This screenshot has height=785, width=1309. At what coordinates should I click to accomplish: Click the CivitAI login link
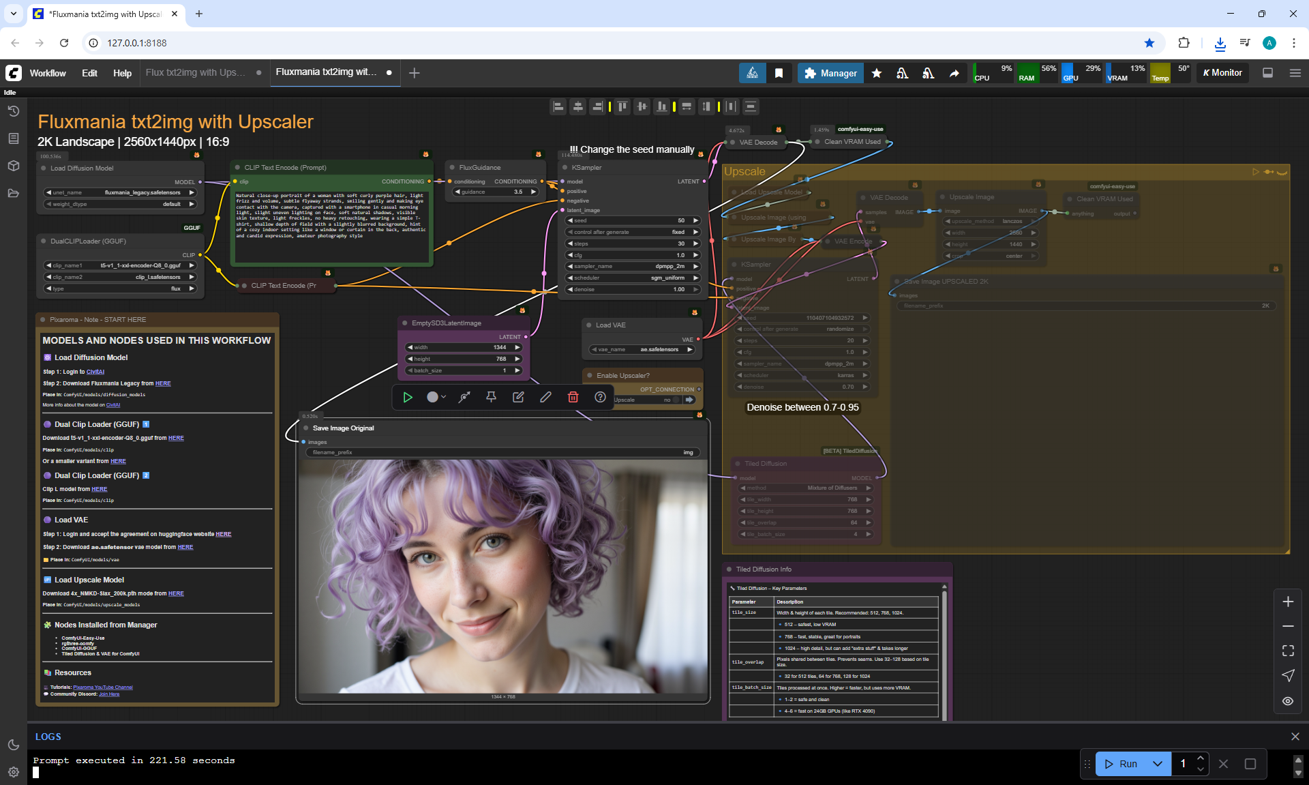tap(95, 372)
